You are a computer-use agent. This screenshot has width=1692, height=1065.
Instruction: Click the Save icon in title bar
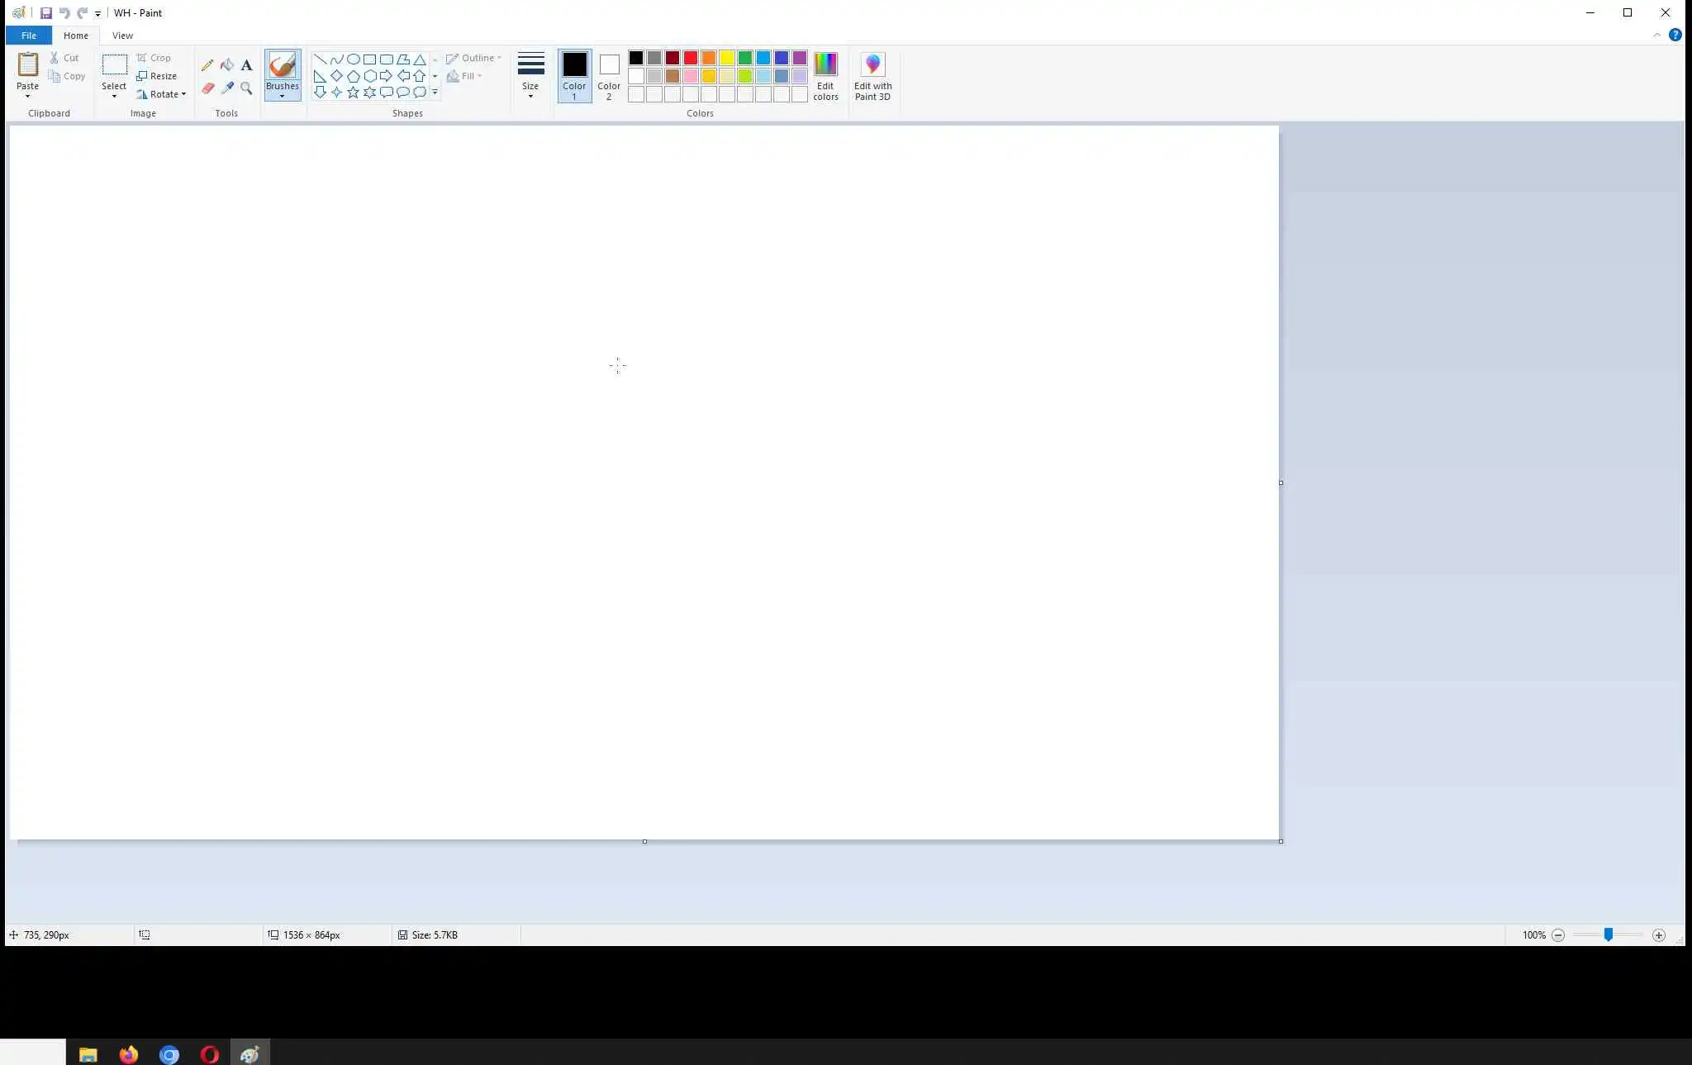(x=46, y=13)
